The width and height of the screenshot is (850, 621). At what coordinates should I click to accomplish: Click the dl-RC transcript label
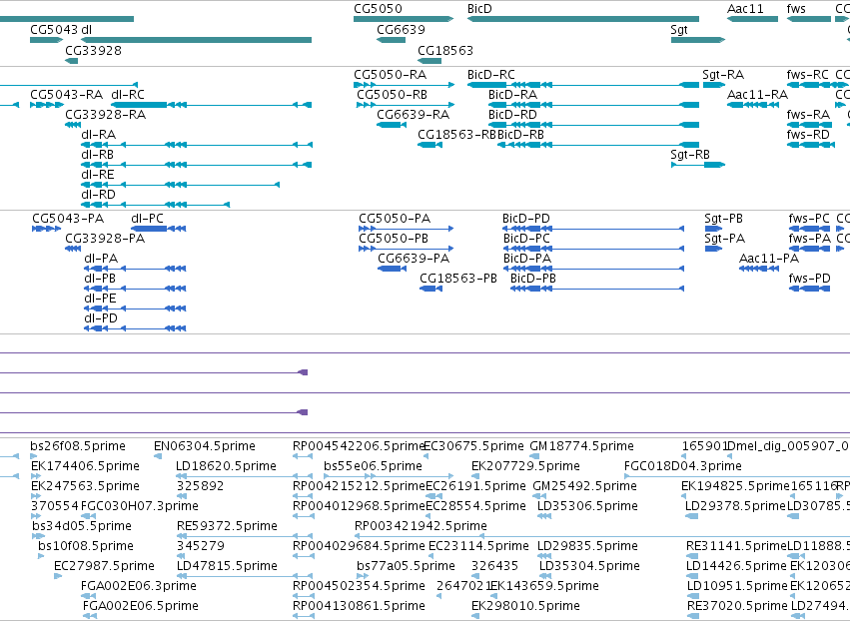click(x=128, y=94)
